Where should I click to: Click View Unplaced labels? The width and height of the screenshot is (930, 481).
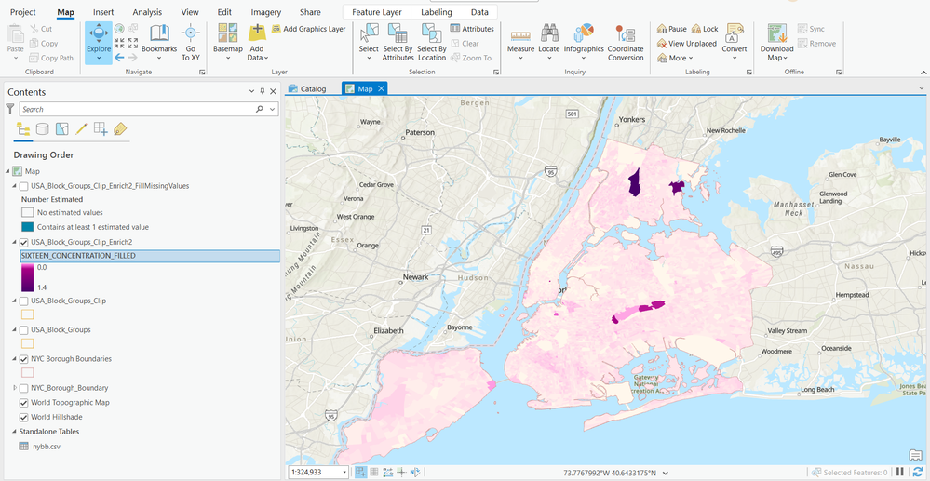click(687, 44)
